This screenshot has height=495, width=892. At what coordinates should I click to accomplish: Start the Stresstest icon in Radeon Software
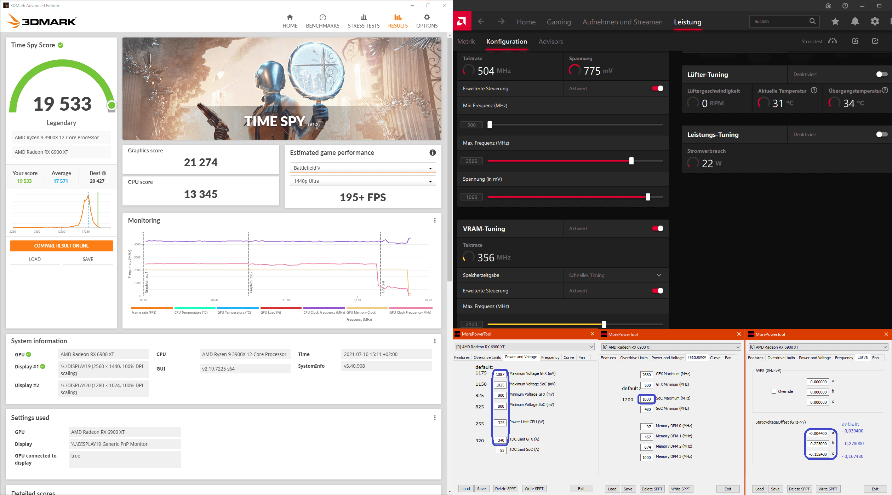pos(833,41)
